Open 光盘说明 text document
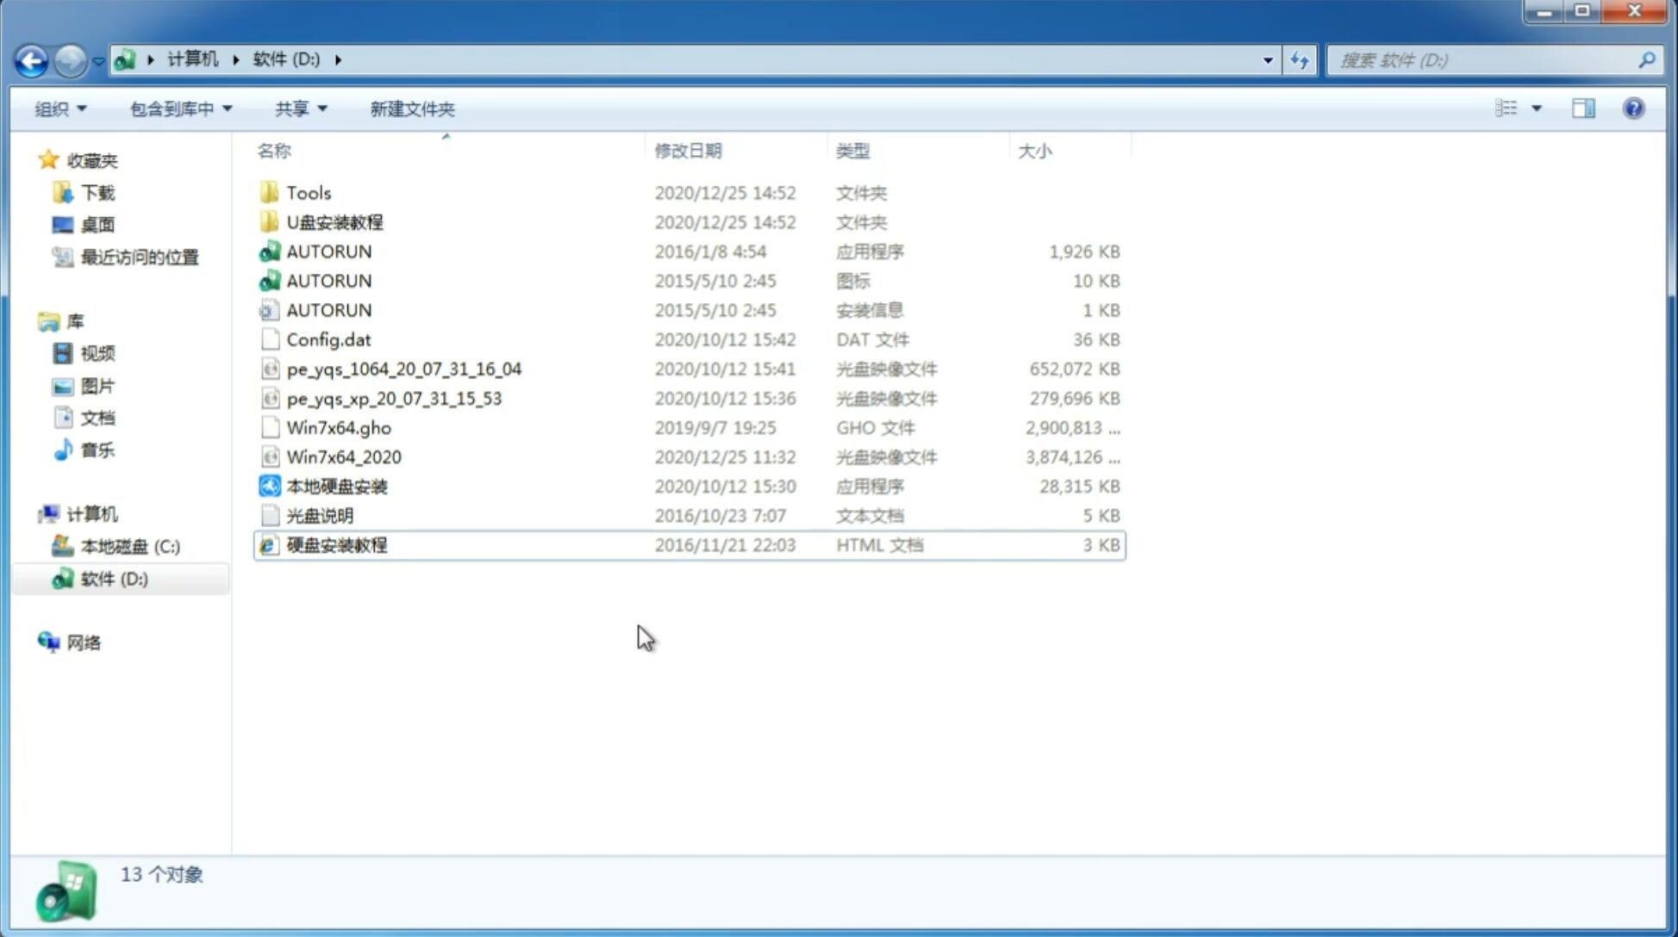1678x937 pixels. pos(319,514)
